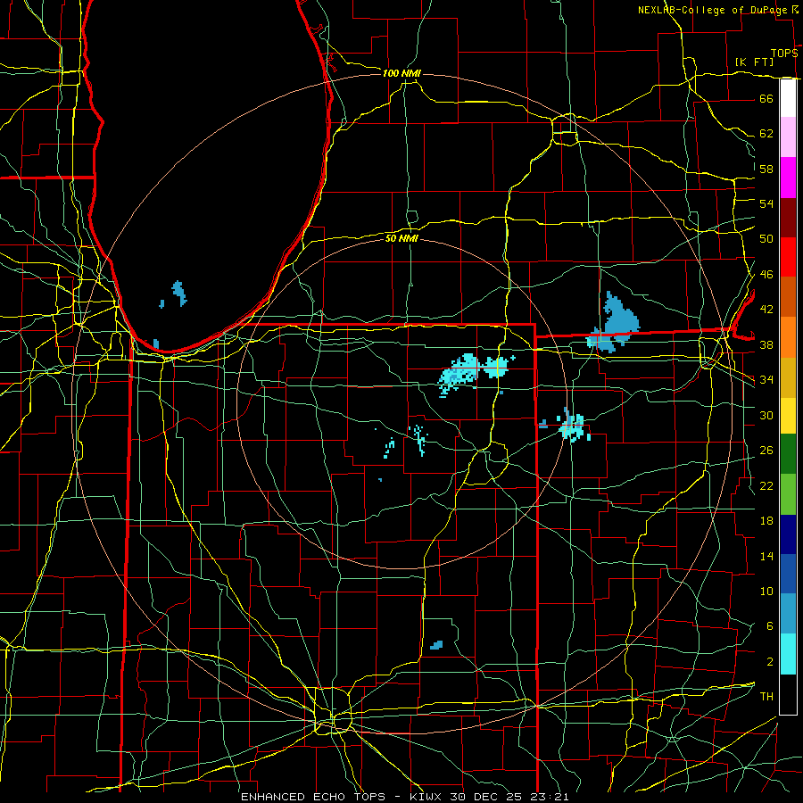Click the cyan echo on the 50 NMI ring's east side
This screenshot has height=803, width=803.
coord(573,426)
